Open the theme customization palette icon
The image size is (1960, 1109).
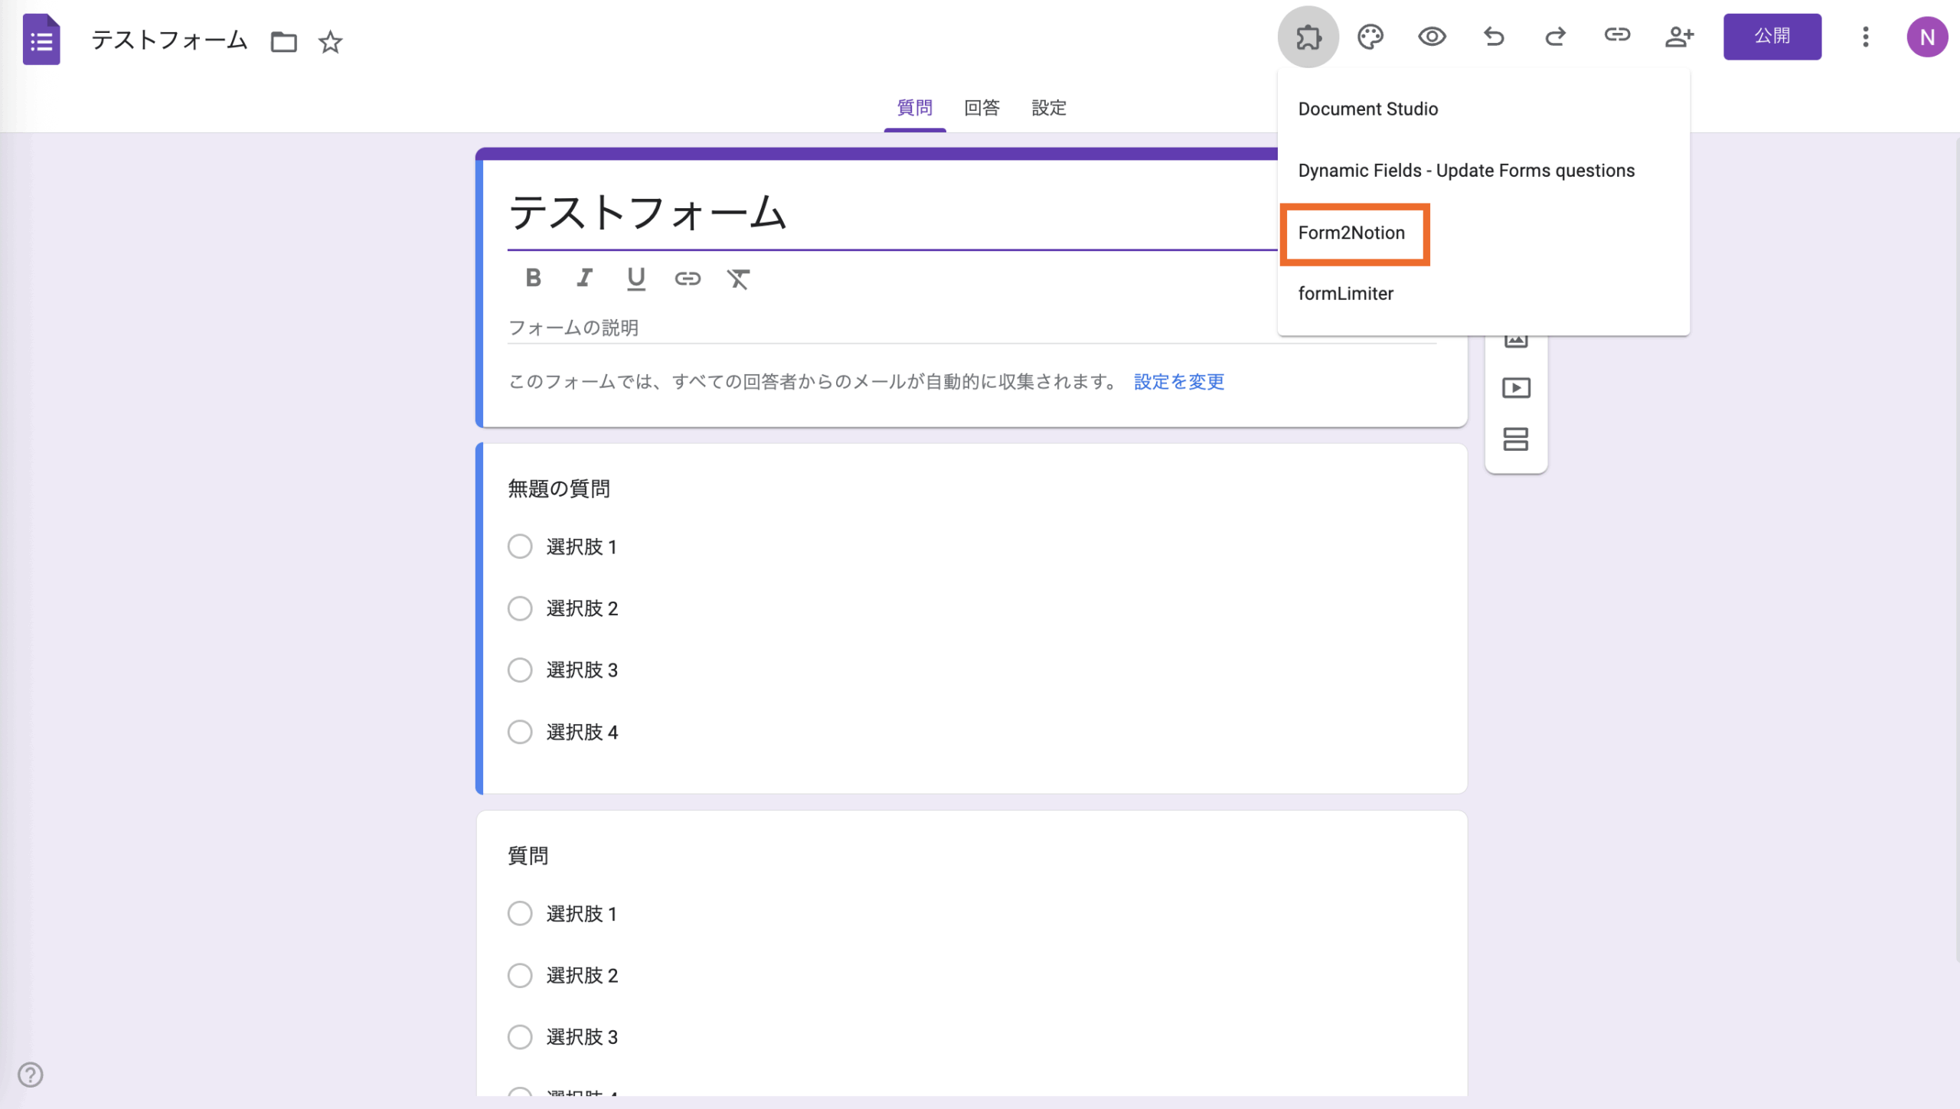(x=1370, y=37)
